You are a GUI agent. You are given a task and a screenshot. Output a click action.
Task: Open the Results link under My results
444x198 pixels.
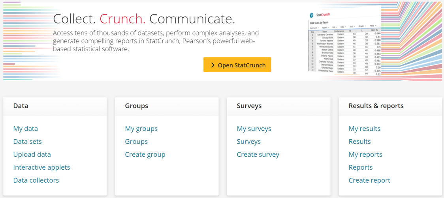tap(360, 141)
